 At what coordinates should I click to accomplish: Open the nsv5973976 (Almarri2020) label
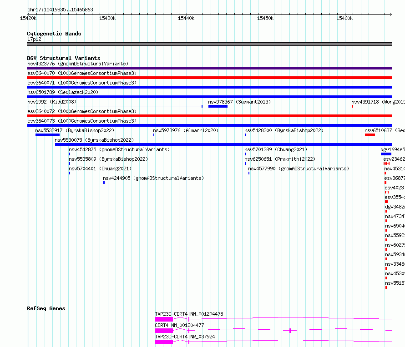(x=186, y=130)
